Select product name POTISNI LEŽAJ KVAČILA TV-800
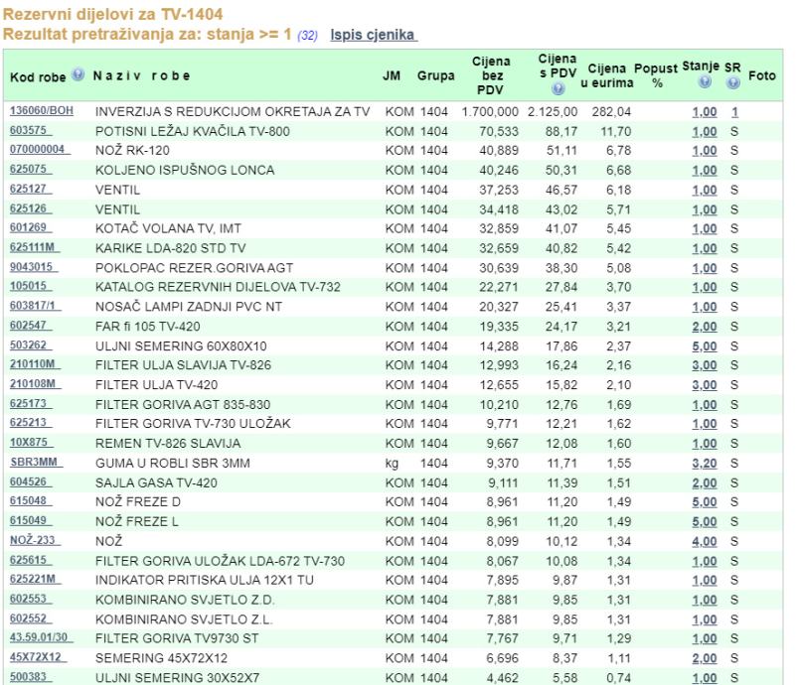 coord(193,131)
